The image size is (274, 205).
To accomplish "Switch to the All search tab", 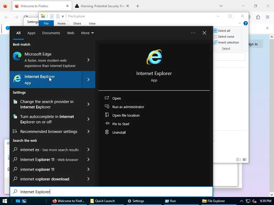I will point(18,33).
